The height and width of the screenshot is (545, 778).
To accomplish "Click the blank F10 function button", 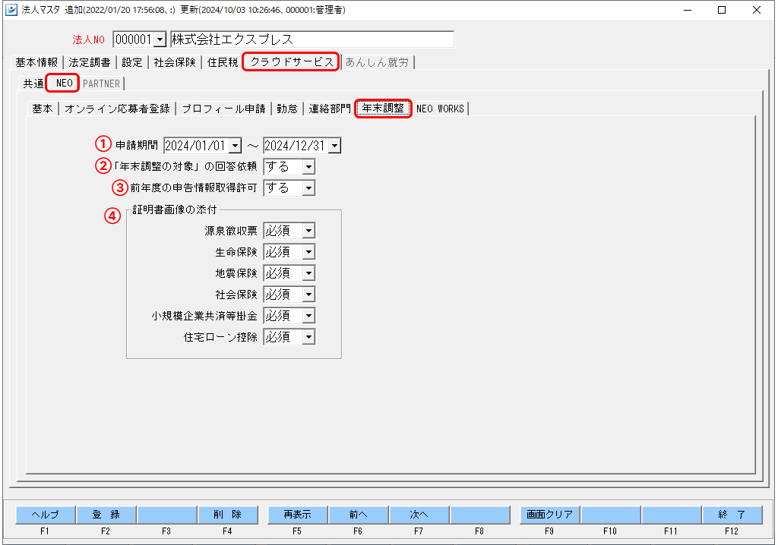I will (x=611, y=515).
